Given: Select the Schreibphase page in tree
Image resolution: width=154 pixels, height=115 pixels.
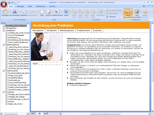Looking at the screenshot, I should coord(10,30).
